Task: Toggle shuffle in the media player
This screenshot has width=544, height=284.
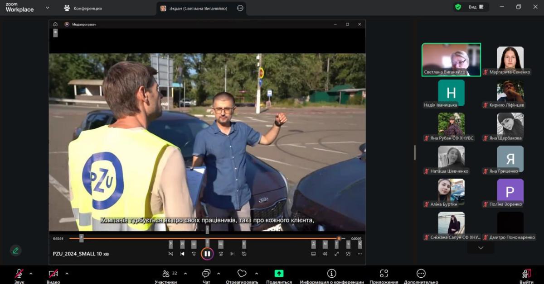Action: pyautogui.click(x=170, y=254)
